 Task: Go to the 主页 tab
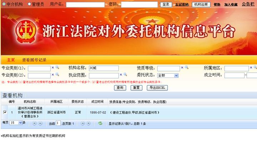coord(11,60)
